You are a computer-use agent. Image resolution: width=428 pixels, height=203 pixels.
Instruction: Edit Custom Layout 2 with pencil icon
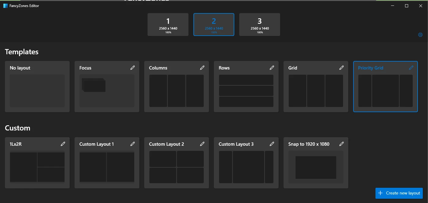[x=202, y=144]
